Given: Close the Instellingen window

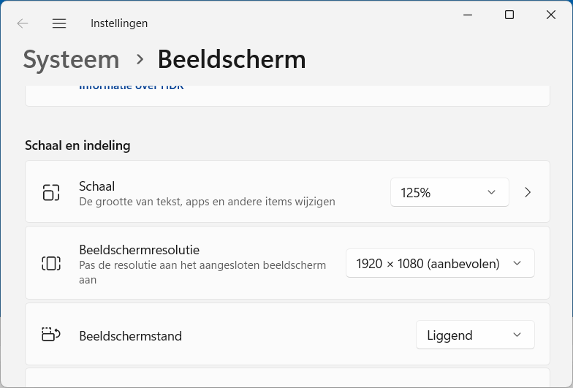Looking at the screenshot, I should coord(551,15).
